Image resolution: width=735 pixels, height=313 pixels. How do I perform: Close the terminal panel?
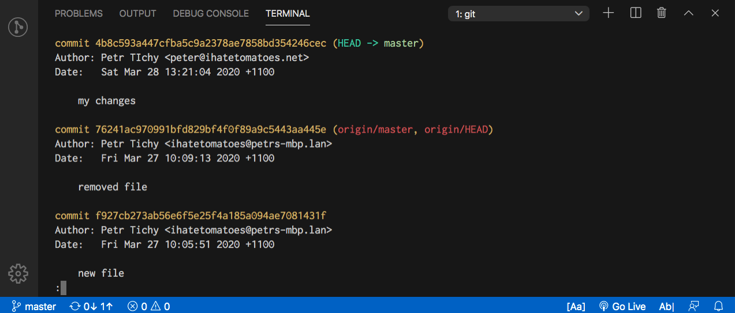pos(715,13)
